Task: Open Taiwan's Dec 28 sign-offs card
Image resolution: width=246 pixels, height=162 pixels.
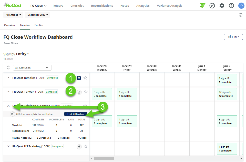Action: pyautogui.click(x=102, y=94)
